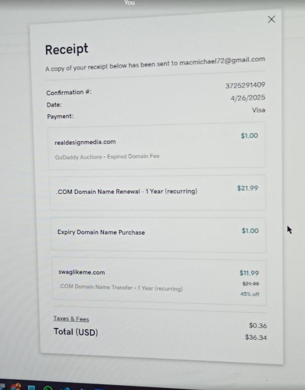Click the swaglikeme.com domain name

(81, 272)
